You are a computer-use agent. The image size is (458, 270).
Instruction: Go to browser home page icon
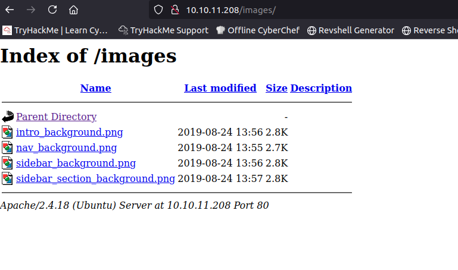coord(73,10)
